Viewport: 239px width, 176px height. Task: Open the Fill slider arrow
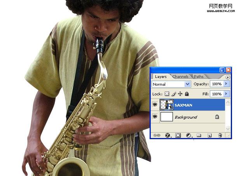(x=227, y=94)
